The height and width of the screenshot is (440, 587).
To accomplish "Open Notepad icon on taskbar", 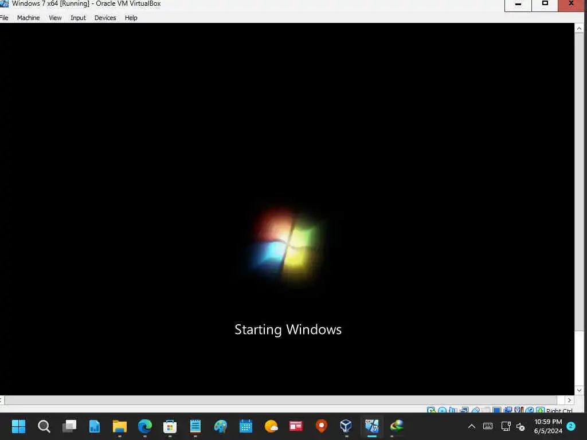I will (x=195, y=426).
